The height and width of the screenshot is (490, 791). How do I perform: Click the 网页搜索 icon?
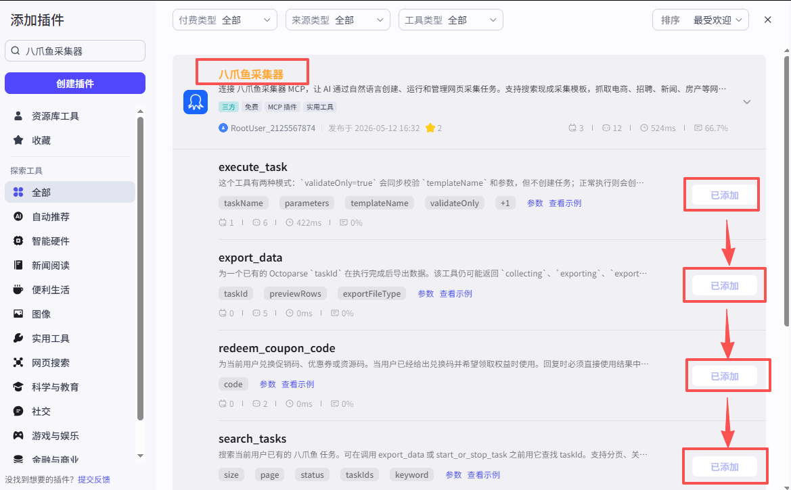tap(18, 362)
